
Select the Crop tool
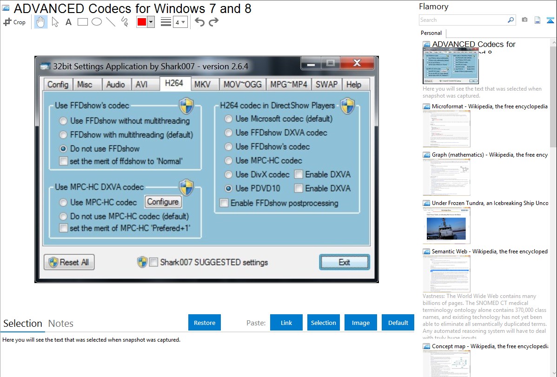pyautogui.click(x=14, y=22)
